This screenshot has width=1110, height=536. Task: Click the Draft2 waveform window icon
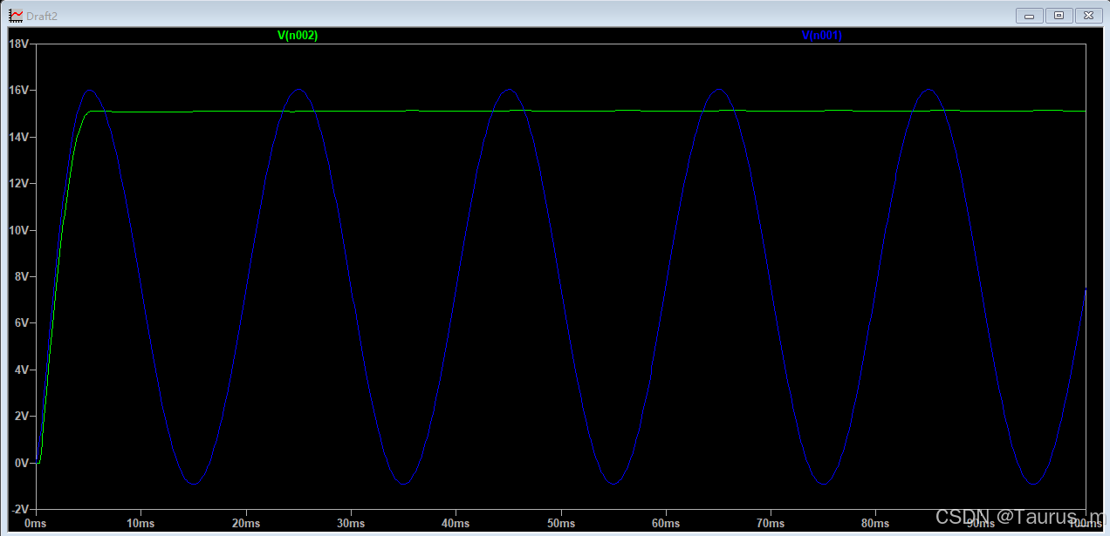click(16, 16)
